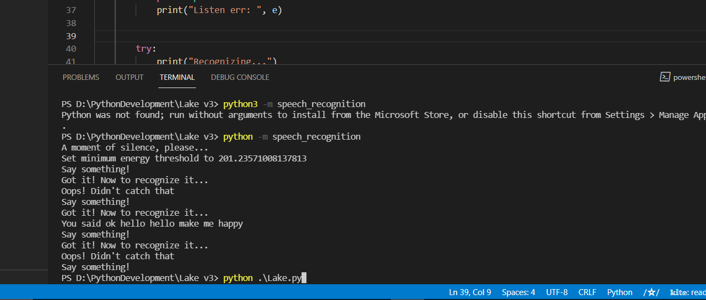Change indentation via Spaces: 4
706x300 pixels.
tap(518, 292)
